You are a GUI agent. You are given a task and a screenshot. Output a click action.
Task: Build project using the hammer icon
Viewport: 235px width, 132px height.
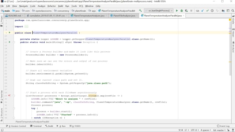pos(140,11)
